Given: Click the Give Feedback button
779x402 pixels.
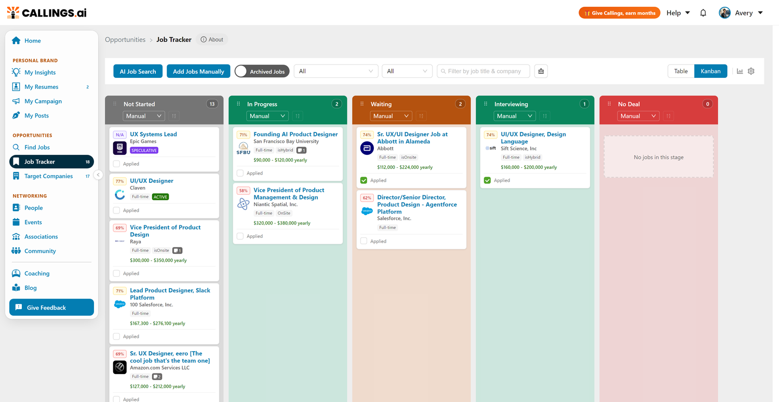Looking at the screenshot, I should tap(51, 307).
